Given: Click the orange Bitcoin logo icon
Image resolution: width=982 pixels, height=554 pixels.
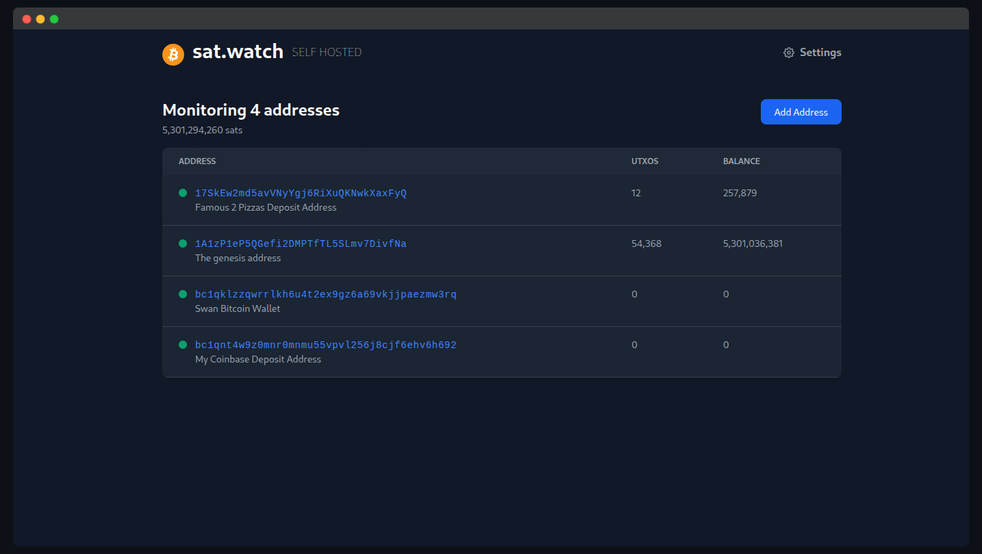Looking at the screenshot, I should [173, 54].
